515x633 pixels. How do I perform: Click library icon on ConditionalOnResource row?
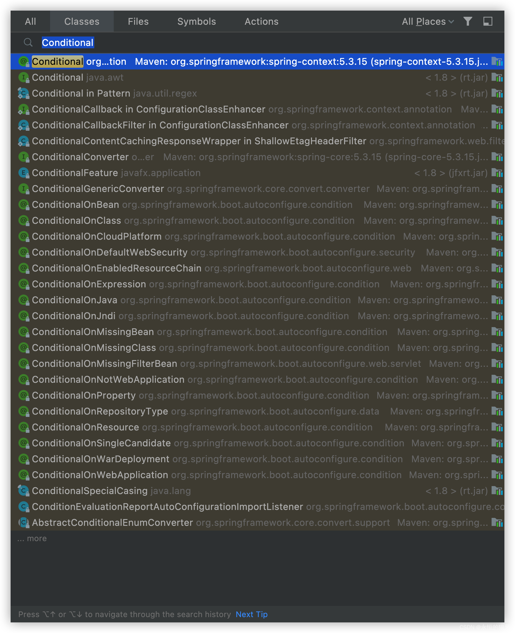[497, 427]
